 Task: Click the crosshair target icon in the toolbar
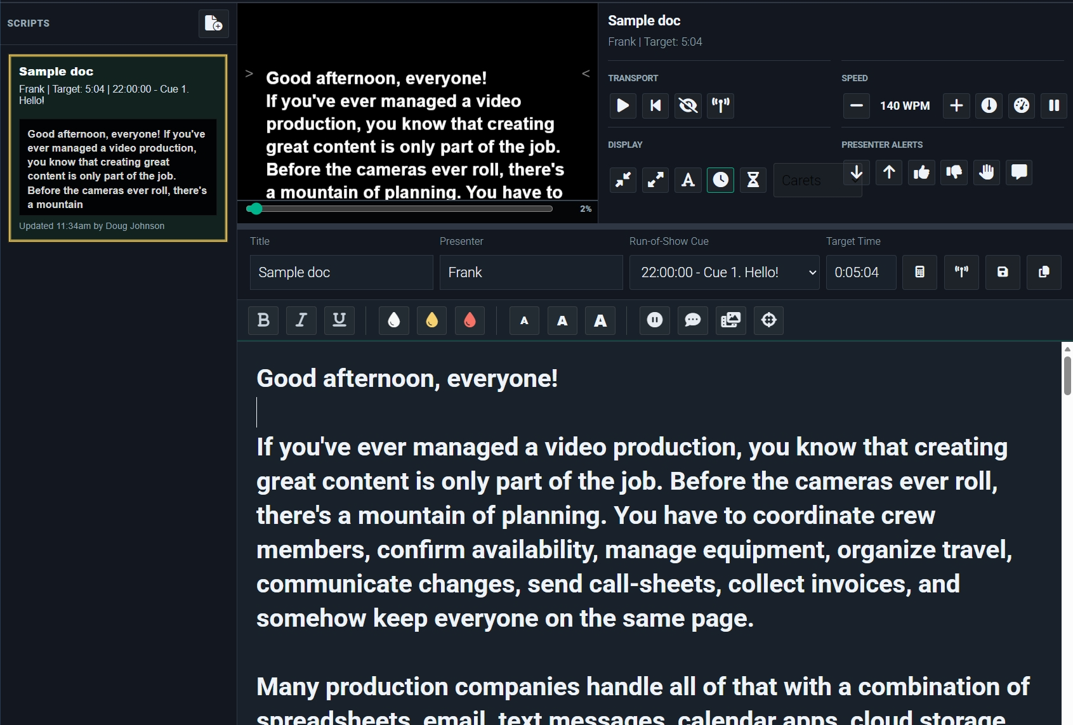coord(769,320)
